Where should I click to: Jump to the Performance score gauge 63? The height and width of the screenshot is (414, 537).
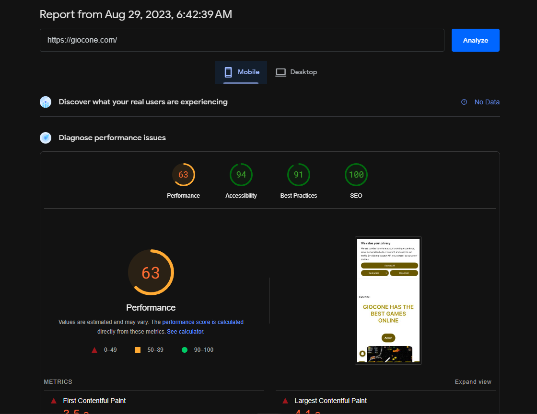coord(184,175)
